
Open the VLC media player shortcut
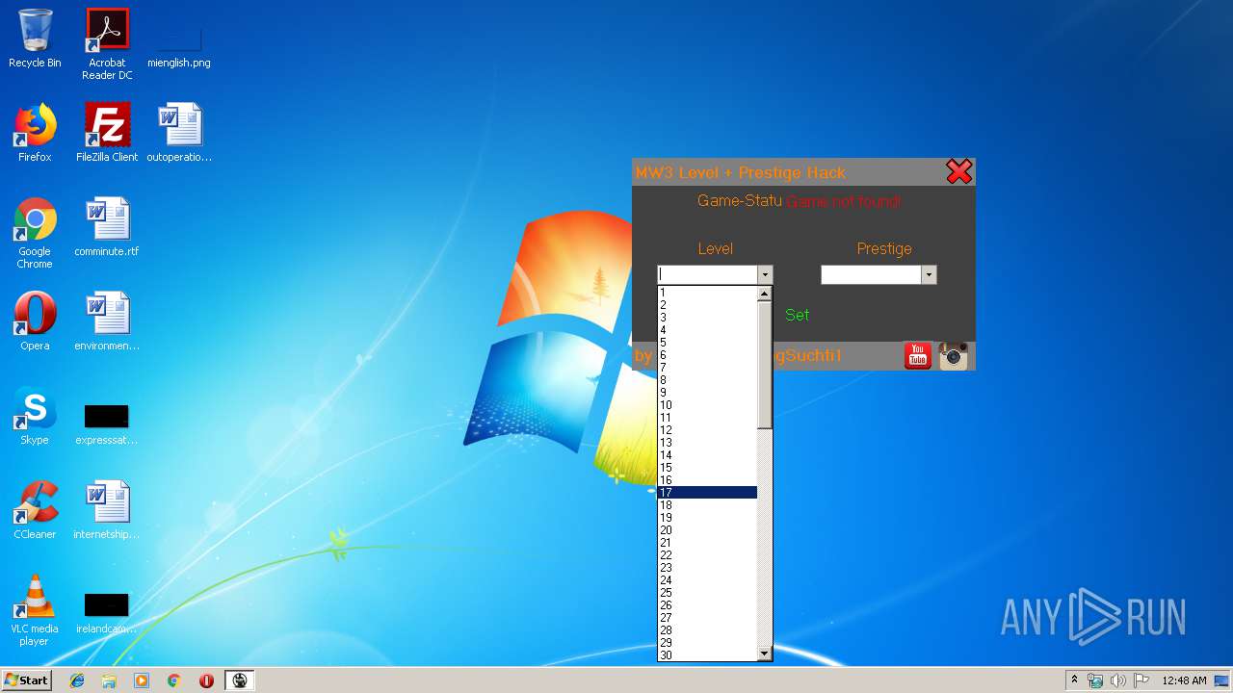(x=35, y=610)
